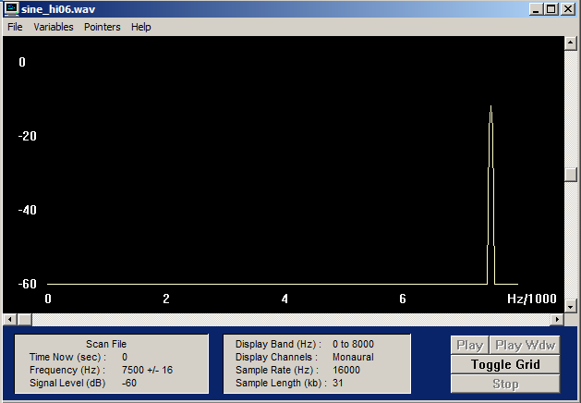Click the horizontal scrollbar left arrow
This screenshot has width=581, height=403.
pyautogui.click(x=10, y=319)
